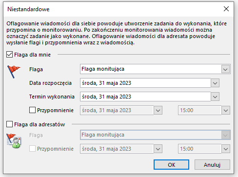Click the flag-with-recipient icon under Flaga dla adresatów
The height and width of the screenshot is (177, 238).
pos(14,141)
